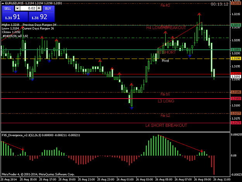The image size is (242, 182).
Task: Select the H3 SHORT level label
Action: pos(166,52)
